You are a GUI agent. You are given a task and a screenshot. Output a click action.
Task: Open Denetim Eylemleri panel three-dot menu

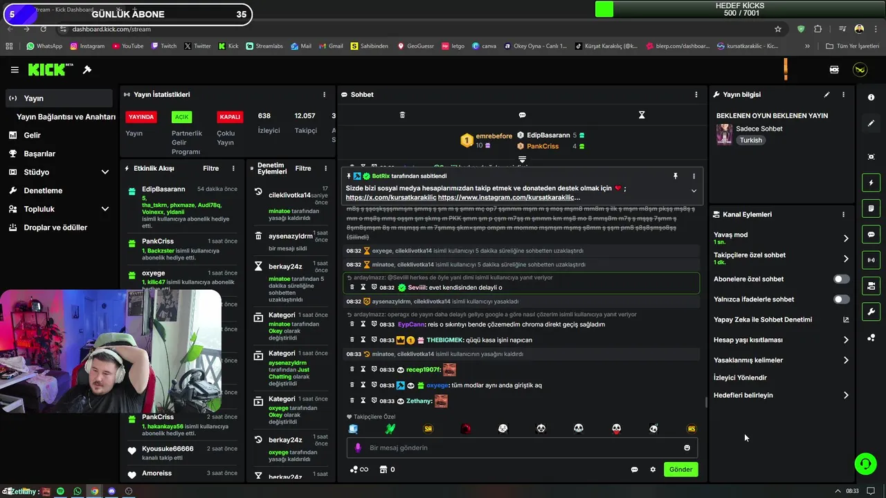coord(326,168)
